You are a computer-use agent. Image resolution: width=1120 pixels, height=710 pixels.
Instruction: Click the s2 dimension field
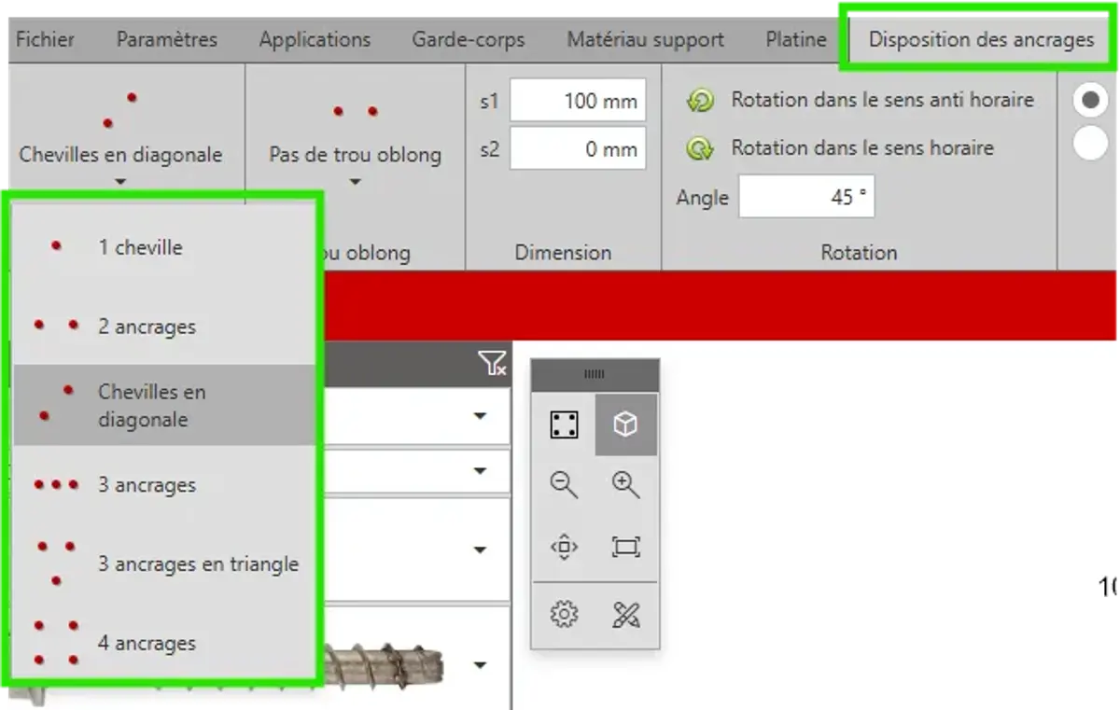(x=578, y=148)
